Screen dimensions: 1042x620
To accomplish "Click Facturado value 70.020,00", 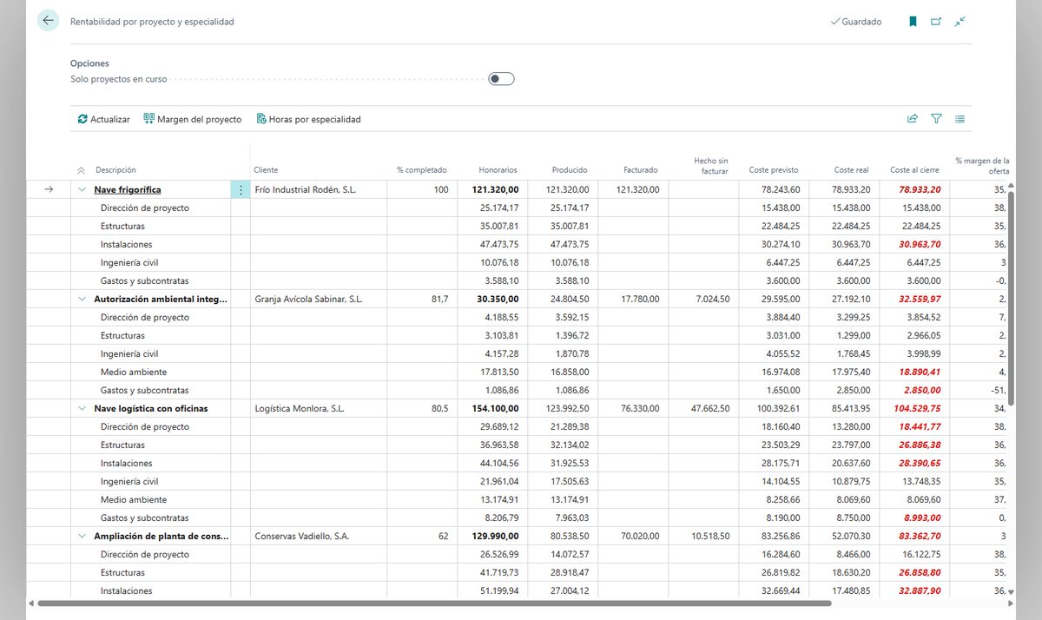I will 642,536.
